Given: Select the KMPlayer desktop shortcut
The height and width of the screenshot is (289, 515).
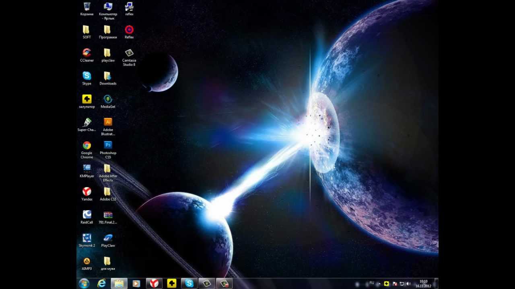Looking at the screenshot, I should pos(87,171).
